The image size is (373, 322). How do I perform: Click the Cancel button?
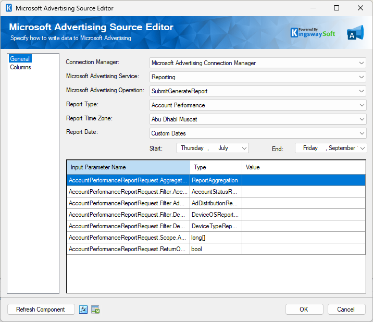coord(346,309)
